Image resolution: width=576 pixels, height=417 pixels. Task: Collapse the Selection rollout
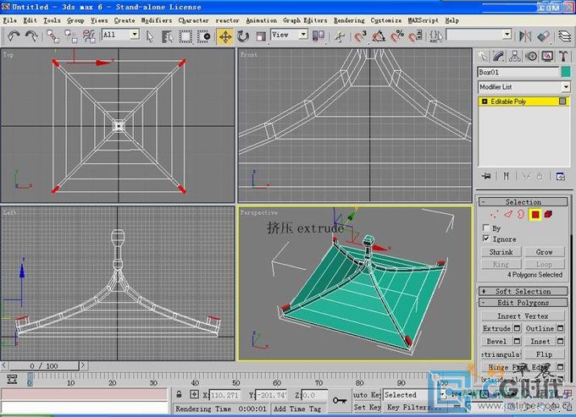tap(523, 201)
